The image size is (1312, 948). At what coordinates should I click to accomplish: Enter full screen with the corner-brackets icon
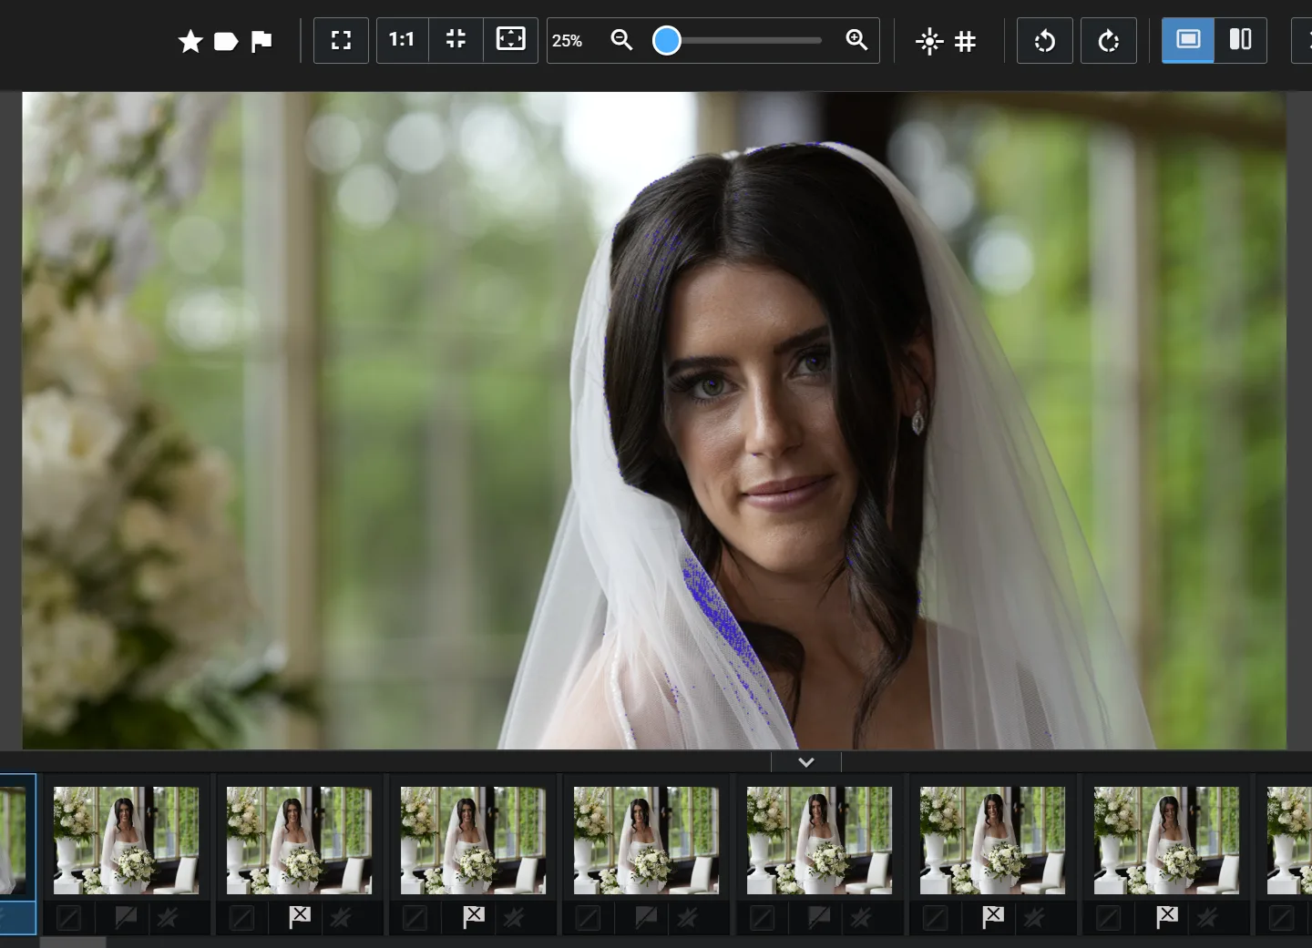pyautogui.click(x=341, y=40)
